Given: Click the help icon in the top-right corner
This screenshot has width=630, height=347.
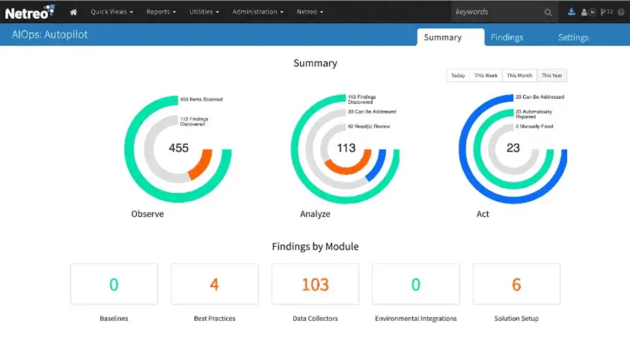Looking at the screenshot, I should [x=621, y=12].
